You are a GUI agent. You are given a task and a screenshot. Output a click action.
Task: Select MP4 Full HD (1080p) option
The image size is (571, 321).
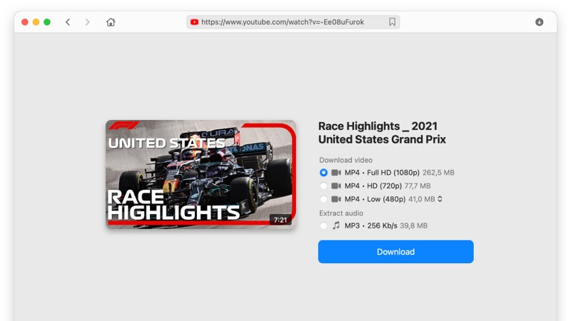tap(323, 173)
